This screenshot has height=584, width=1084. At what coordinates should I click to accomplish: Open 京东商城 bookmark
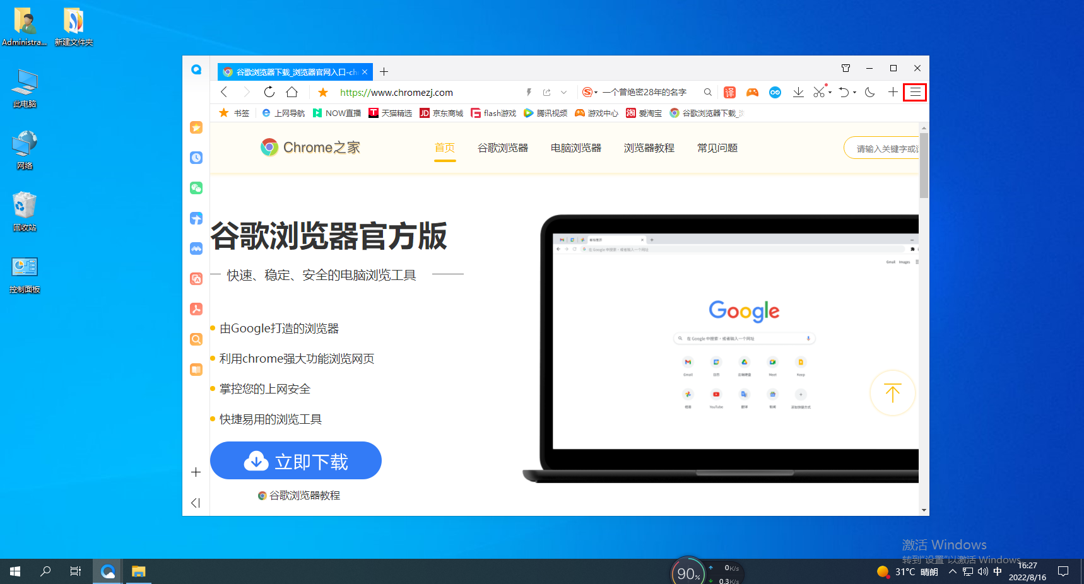coord(442,114)
